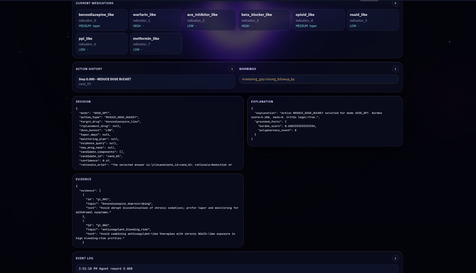The height and width of the screenshot is (273, 476).
Task: Click the "confidence": 0.67 line
Action: point(95,161)
